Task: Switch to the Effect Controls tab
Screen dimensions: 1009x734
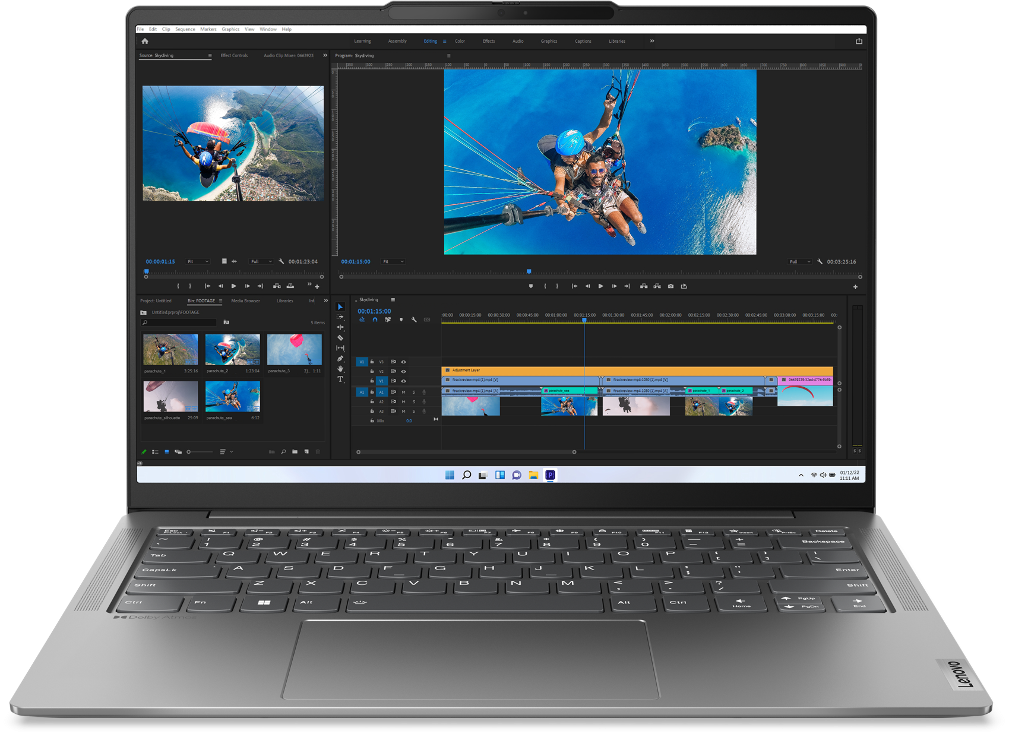Action: (x=234, y=55)
